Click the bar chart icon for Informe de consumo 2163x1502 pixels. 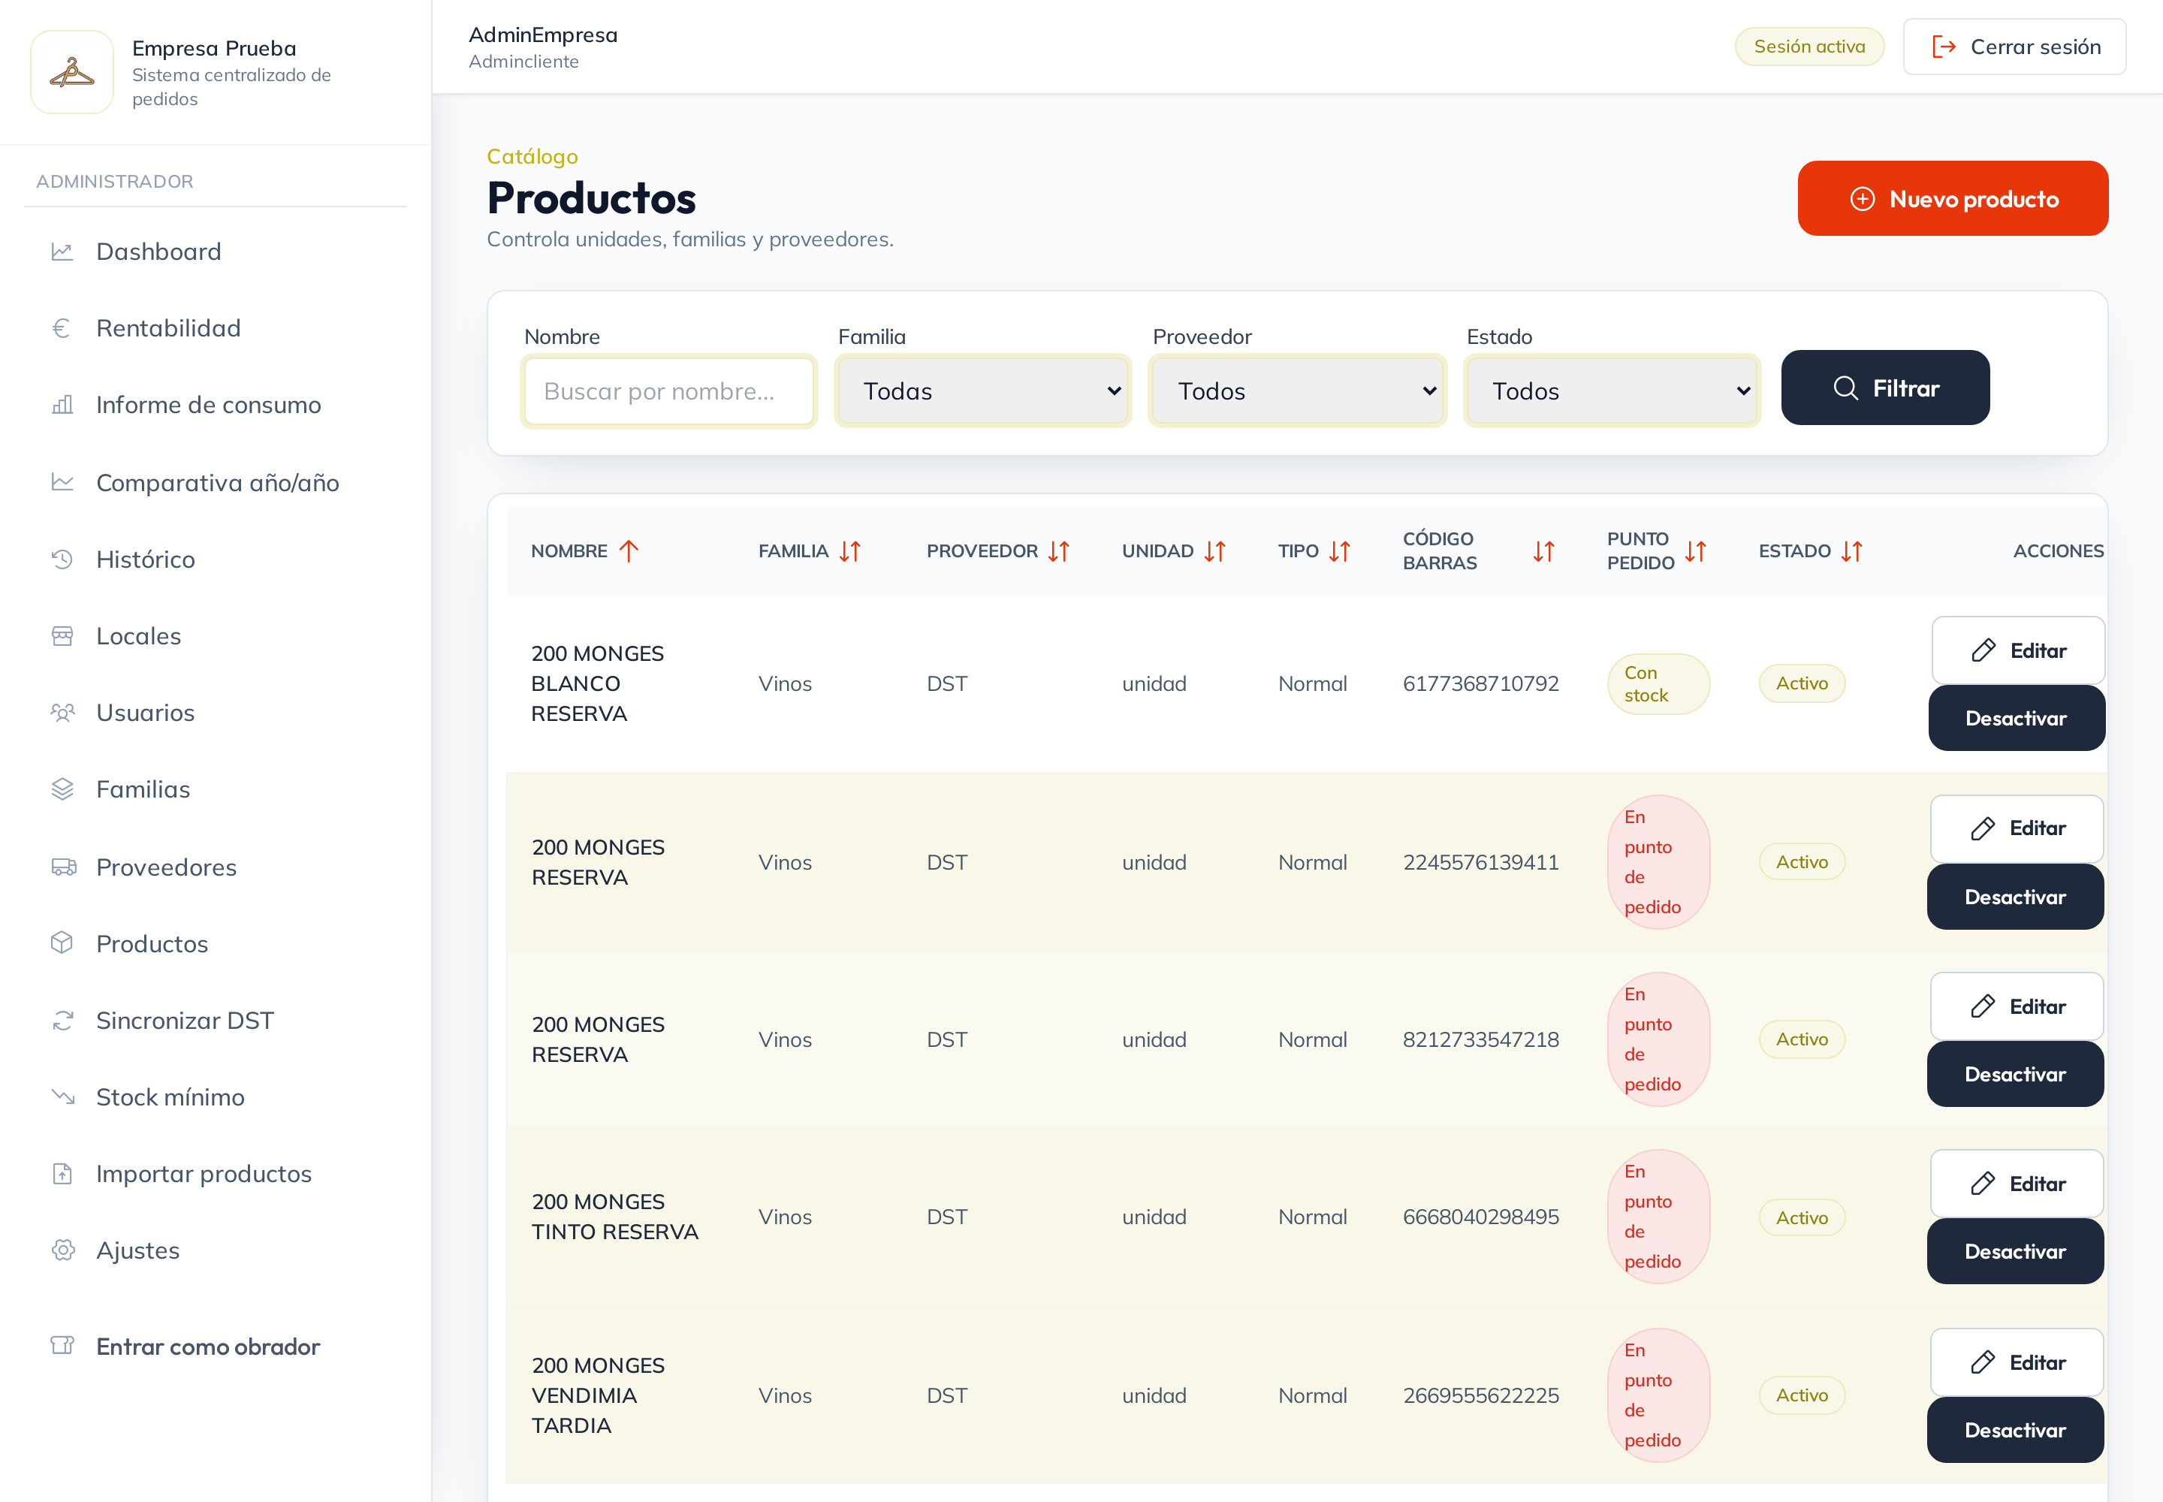pos(62,405)
